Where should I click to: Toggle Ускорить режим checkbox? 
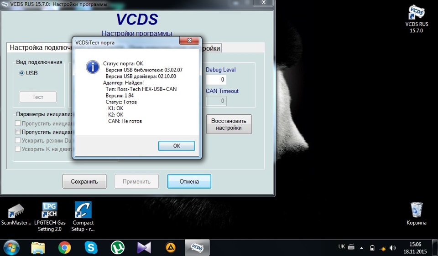pyautogui.click(x=18, y=140)
